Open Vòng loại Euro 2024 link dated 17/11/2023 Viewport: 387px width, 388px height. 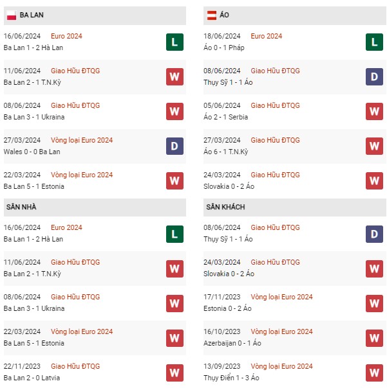(x=281, y=297)
